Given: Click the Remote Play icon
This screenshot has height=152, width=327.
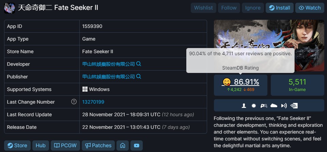Looking at the screenshot, I should (x=284, y=106).
